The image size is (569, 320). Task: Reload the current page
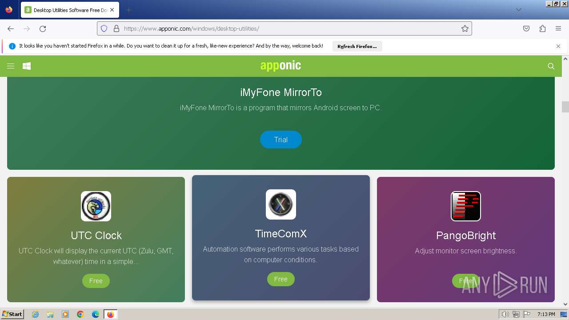[43, 28]
